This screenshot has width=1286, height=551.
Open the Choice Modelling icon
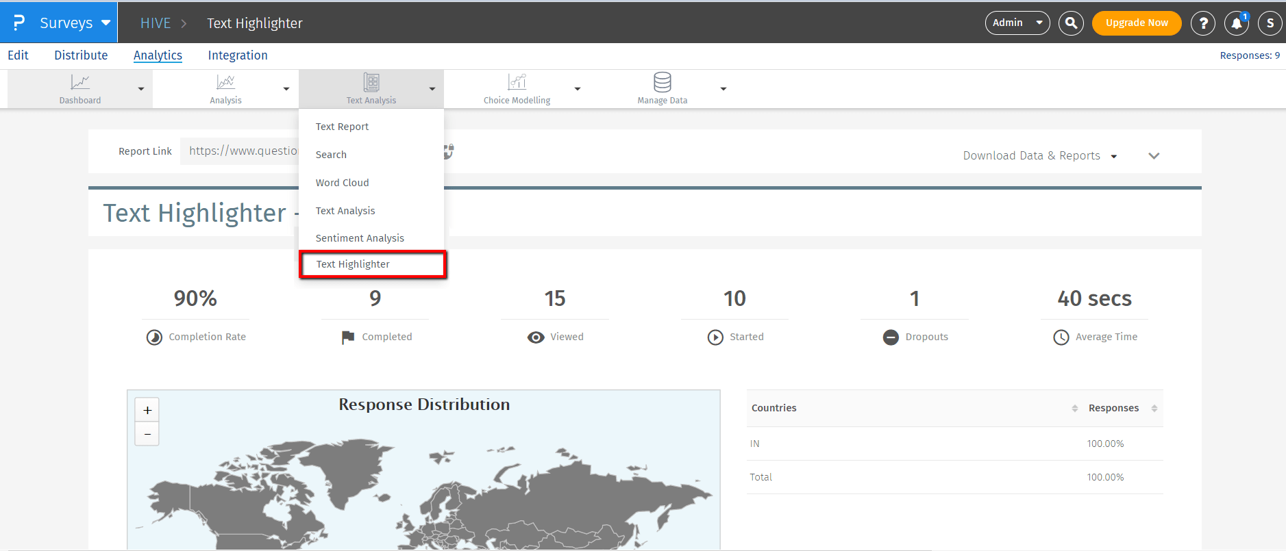[x=517, y=83]
